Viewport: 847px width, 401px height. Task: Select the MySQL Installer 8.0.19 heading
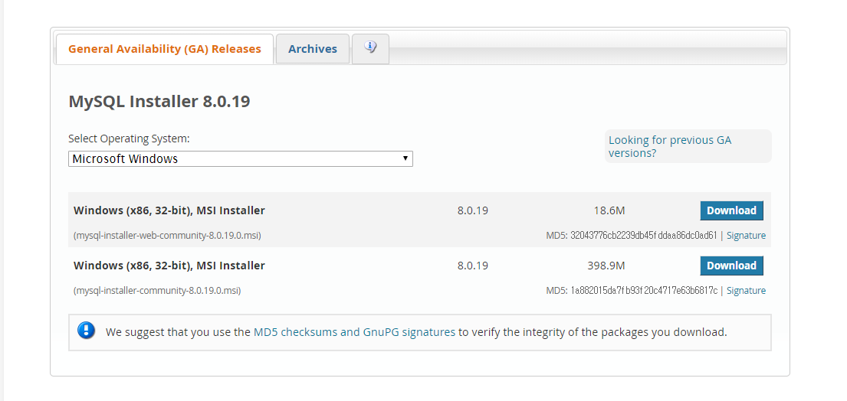point(159,101)
